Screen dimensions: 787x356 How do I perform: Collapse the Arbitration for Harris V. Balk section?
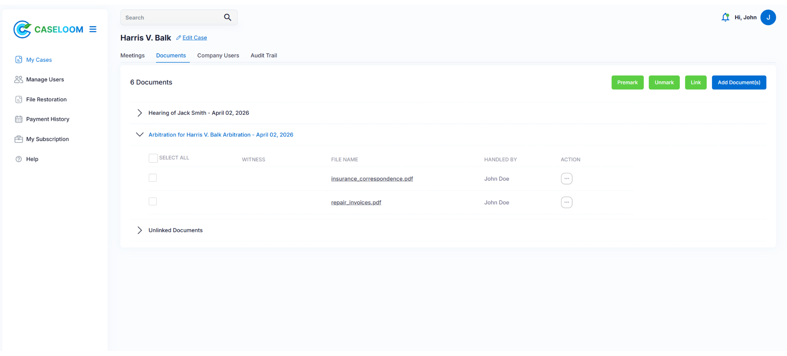click(x=140, y=135)
